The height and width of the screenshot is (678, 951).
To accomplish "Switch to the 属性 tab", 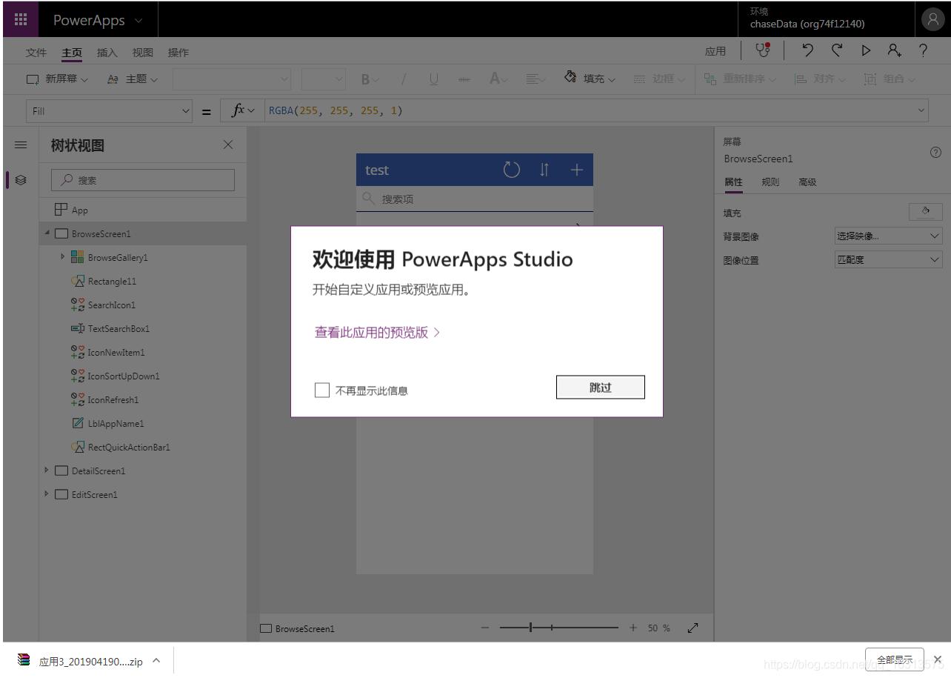I will coord(733,182).
